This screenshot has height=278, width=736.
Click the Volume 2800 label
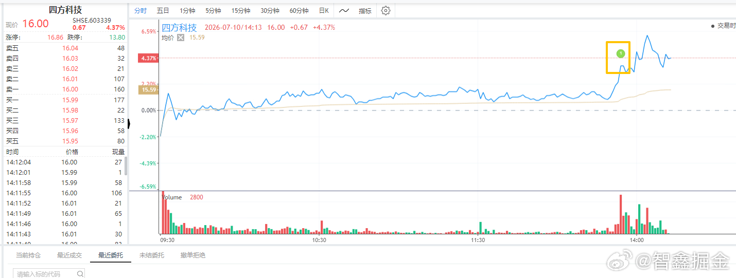(183, 197)
